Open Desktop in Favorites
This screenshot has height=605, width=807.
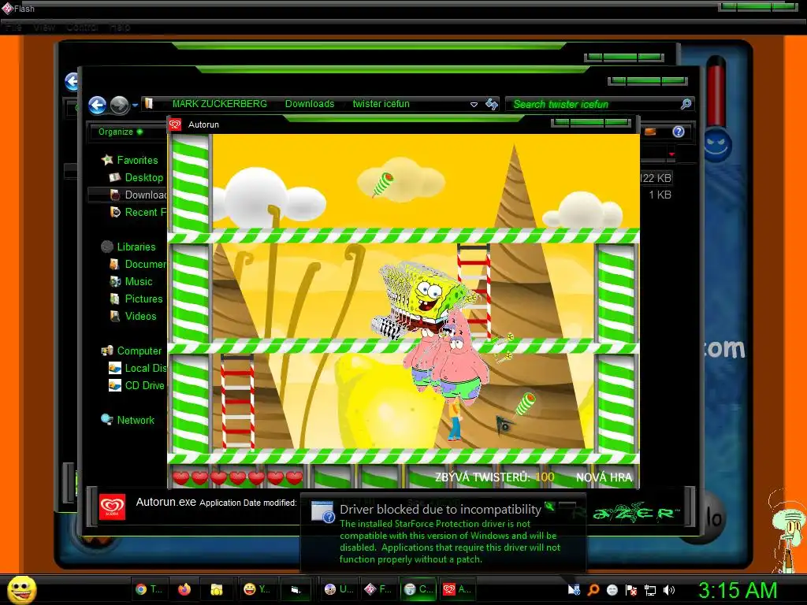click(x=143, y=177)
